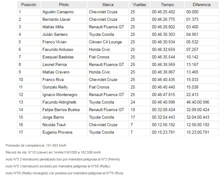The image size is (221, 177).
Task: Select the Récord de vta. Llaver note
Action: coord(53,152)
